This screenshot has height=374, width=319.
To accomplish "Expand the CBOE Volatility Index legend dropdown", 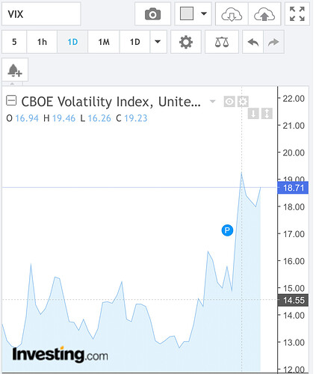I will tap(212, 101).
